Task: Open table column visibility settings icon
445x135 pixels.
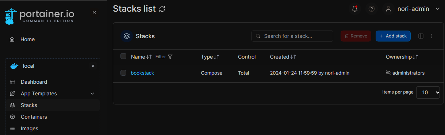Action: point(421,36)
